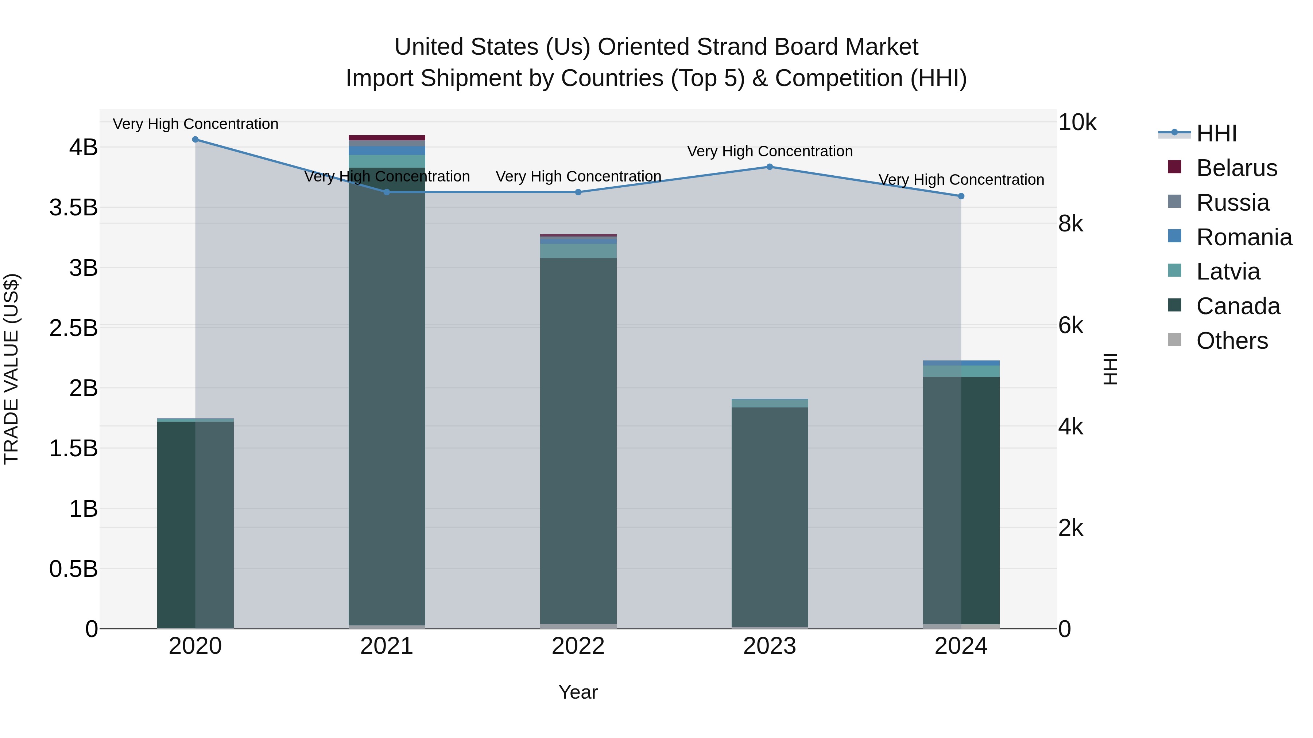This screenshot has width=1313, height=738.
Task: Click the 4k HHI axis tick
Action: click(1071, 427)
